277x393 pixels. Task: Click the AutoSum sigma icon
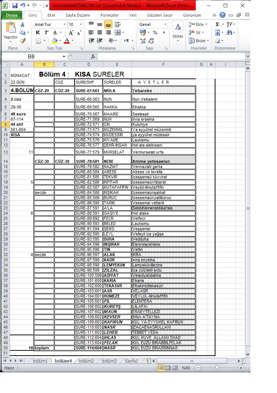[218, 24]
